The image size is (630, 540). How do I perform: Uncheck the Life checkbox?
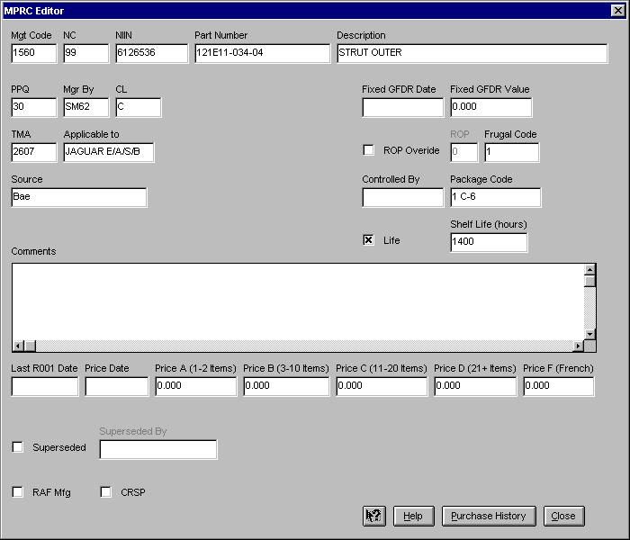click(x=368, y=240)
